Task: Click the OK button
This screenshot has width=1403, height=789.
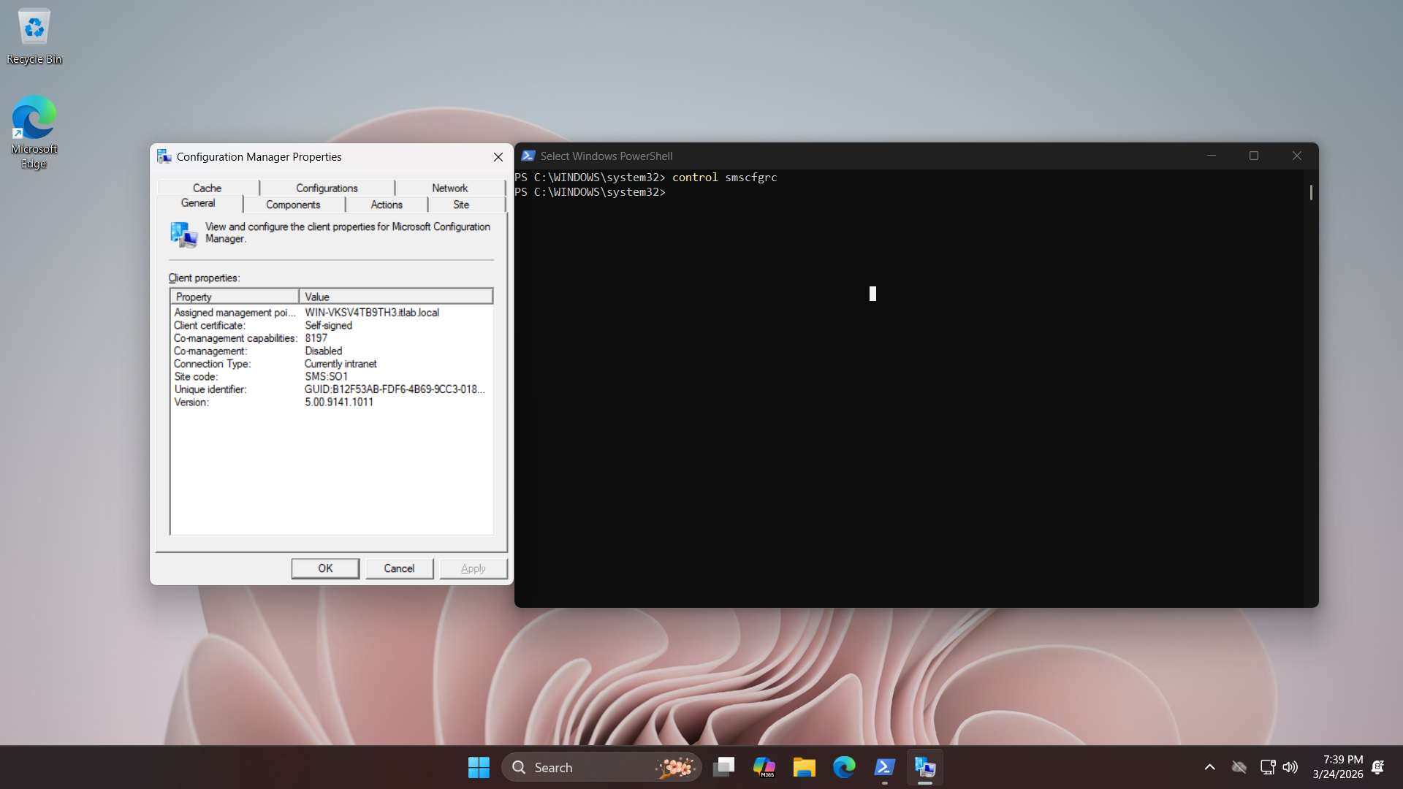Action: point(325,568)
